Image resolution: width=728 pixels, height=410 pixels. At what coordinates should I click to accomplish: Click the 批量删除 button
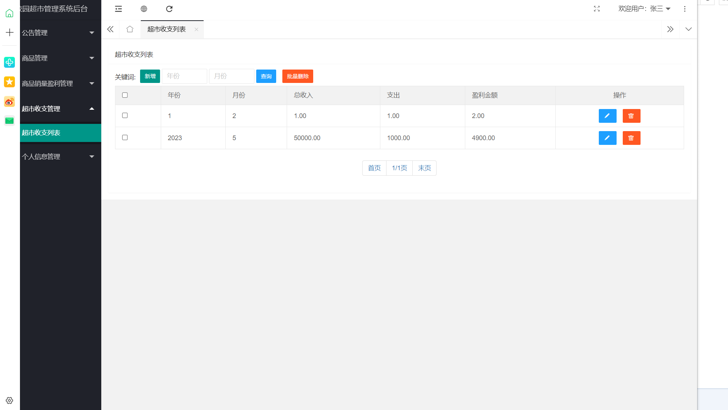pyautogui.click(x=297, y=76)
